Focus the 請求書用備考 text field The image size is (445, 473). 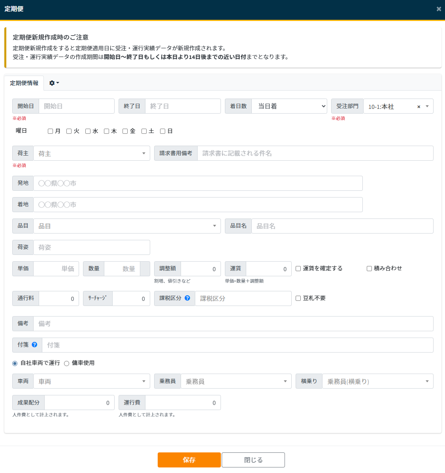[315, 153]
